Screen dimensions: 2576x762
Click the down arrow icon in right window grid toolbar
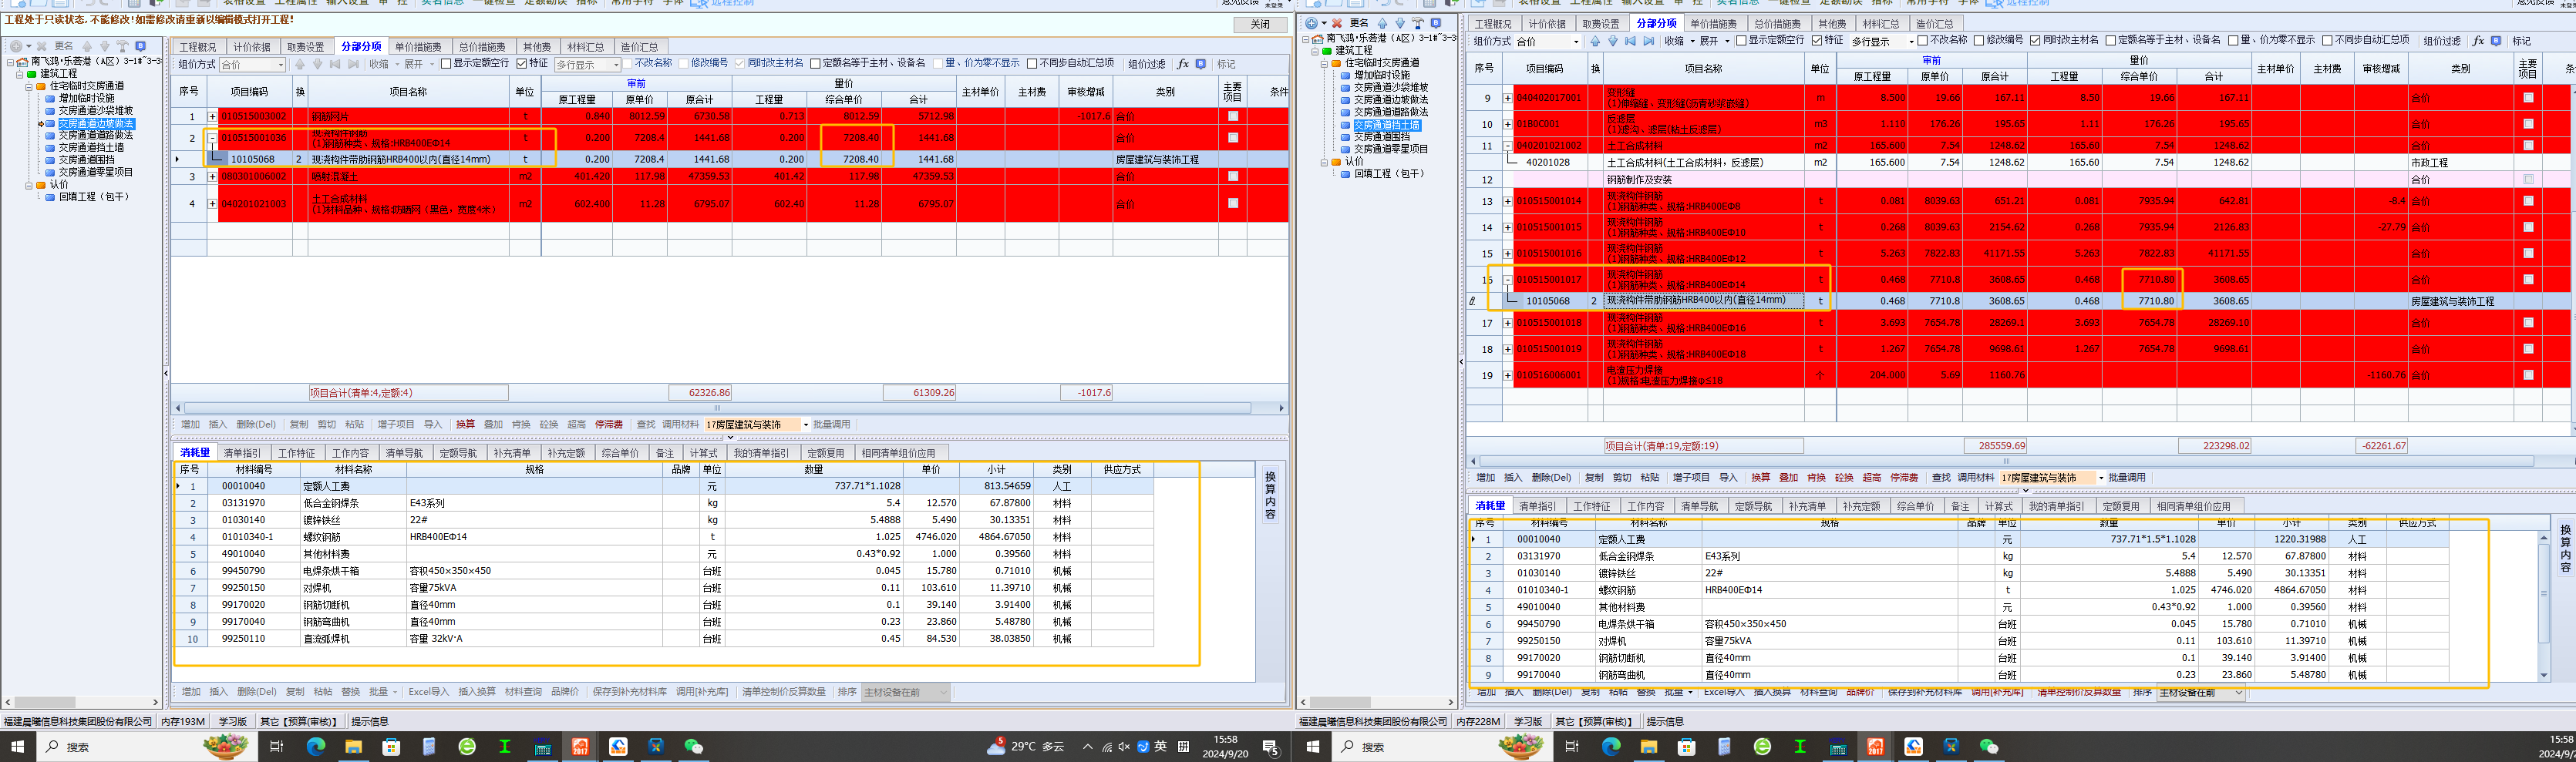(1613, 41)
